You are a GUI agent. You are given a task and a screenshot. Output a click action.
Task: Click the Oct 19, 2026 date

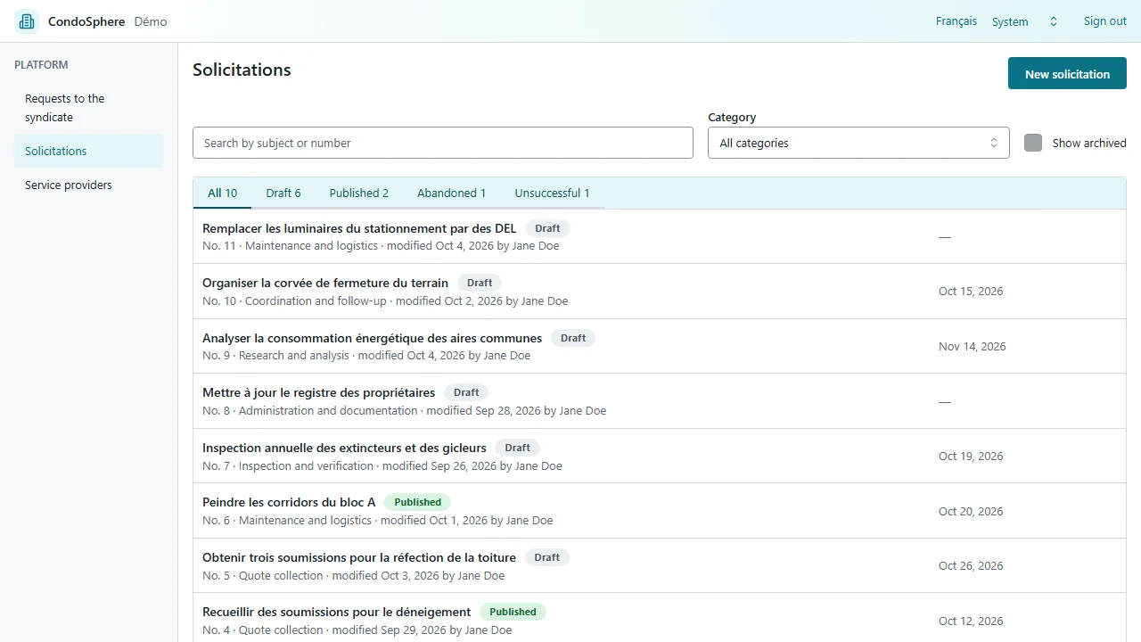[971, 457]
